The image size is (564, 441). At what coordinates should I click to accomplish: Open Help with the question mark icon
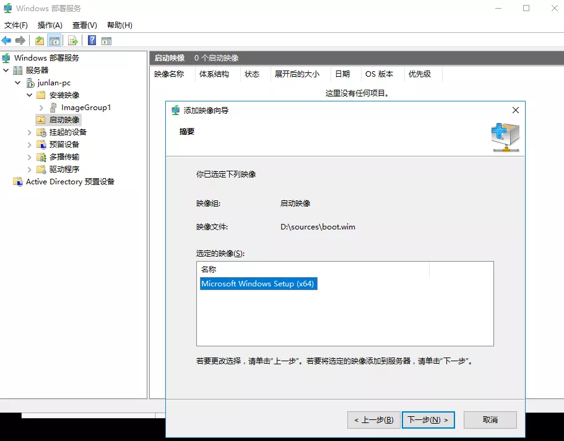click(92, 41)
